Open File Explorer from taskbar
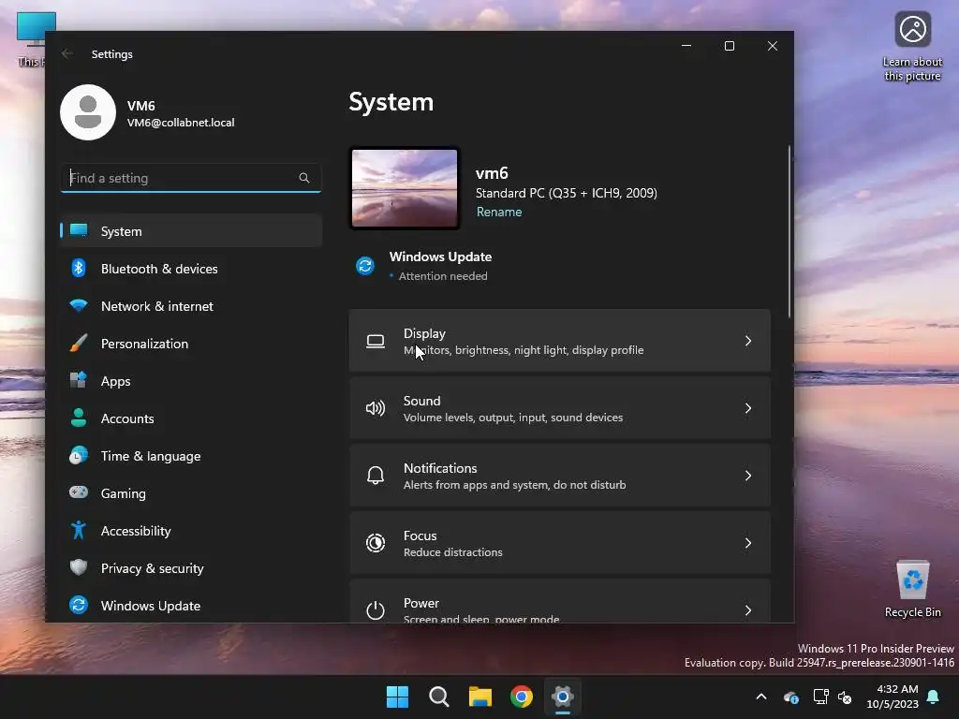 (x=480, y=697)
